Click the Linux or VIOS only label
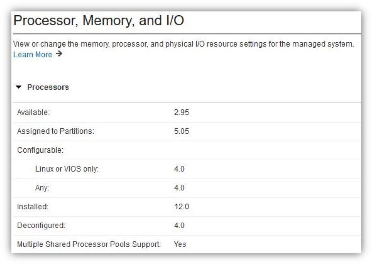The width and height of the screenshot is (372, 264). (67, 169)
